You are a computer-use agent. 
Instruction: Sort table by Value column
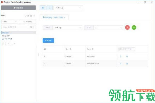coord(93,49)
